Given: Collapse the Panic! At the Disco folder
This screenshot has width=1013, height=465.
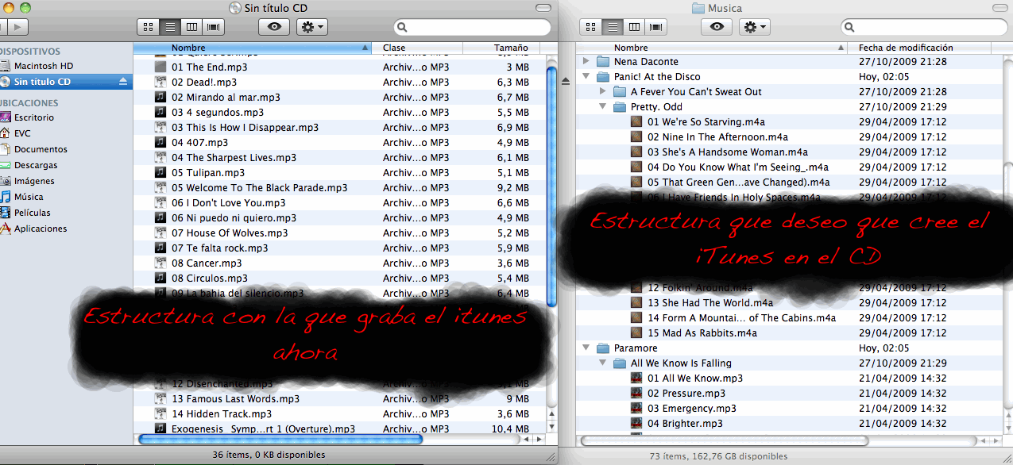Looking at the screenshot, I should [x=586, y=77].
